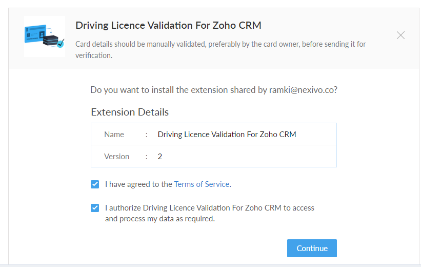Select the version number 2
This screenshot has width=421, height=267.
click(x=160, y=157)
